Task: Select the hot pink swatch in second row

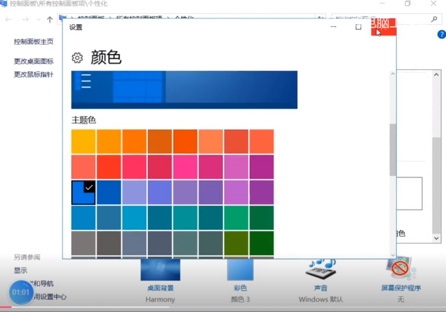Action: [x=185, y=167]
